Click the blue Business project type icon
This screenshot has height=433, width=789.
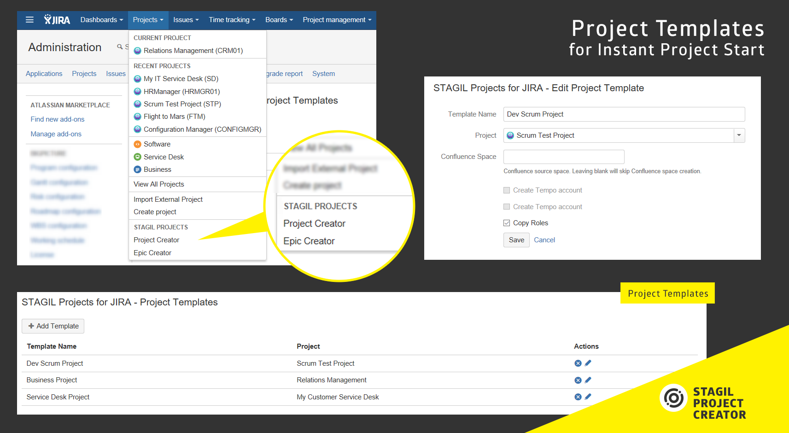click(x=137, y=170)
